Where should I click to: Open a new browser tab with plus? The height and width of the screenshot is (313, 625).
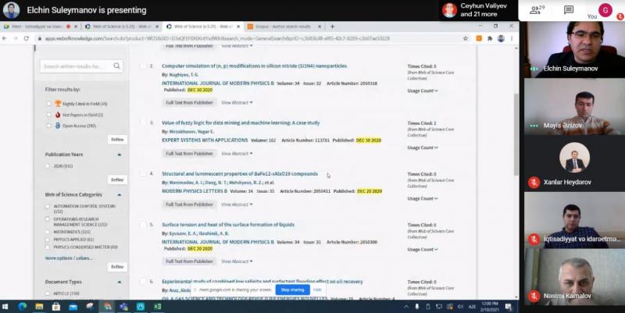coord(332,27)
